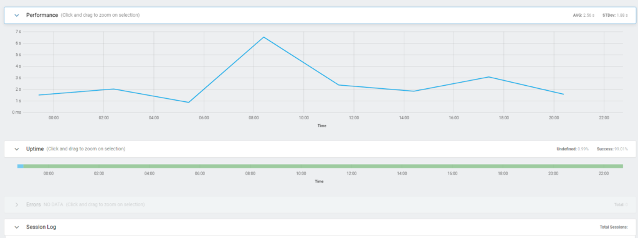Click the Errors section title
Image resolution: width=638 pixels, height=238 pixels.
coord(34,204)
